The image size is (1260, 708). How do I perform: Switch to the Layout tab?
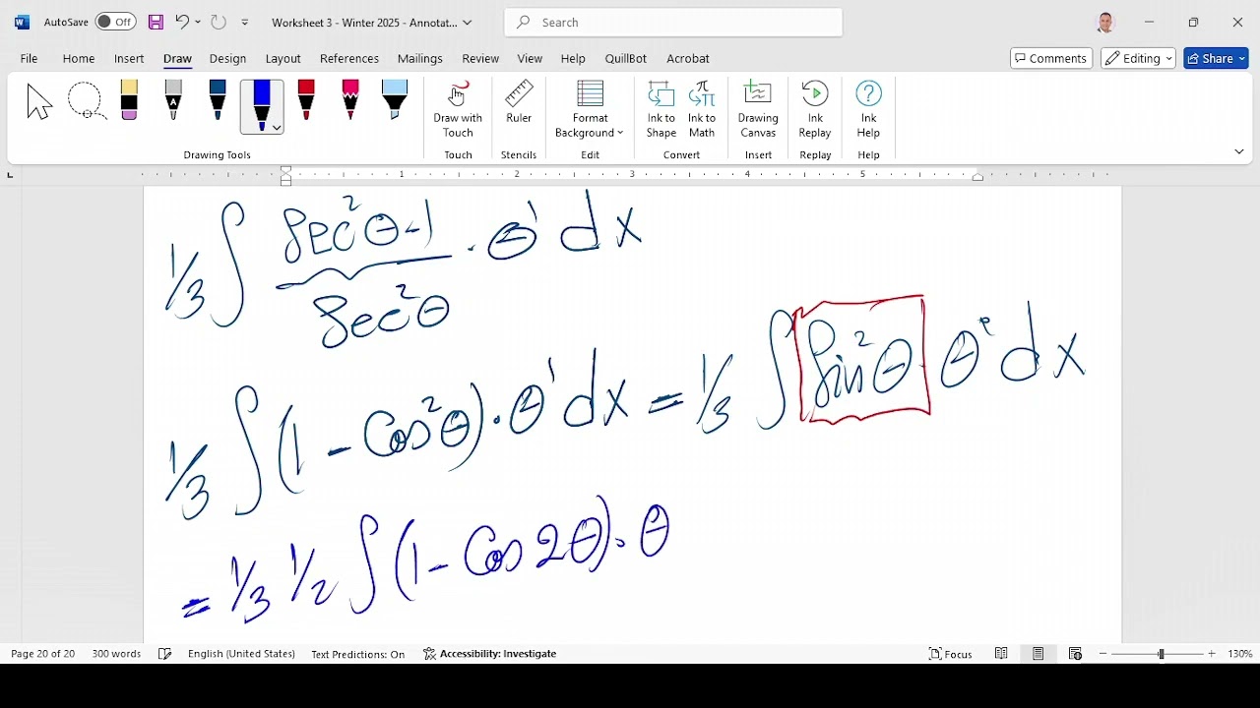click(283, 58)
